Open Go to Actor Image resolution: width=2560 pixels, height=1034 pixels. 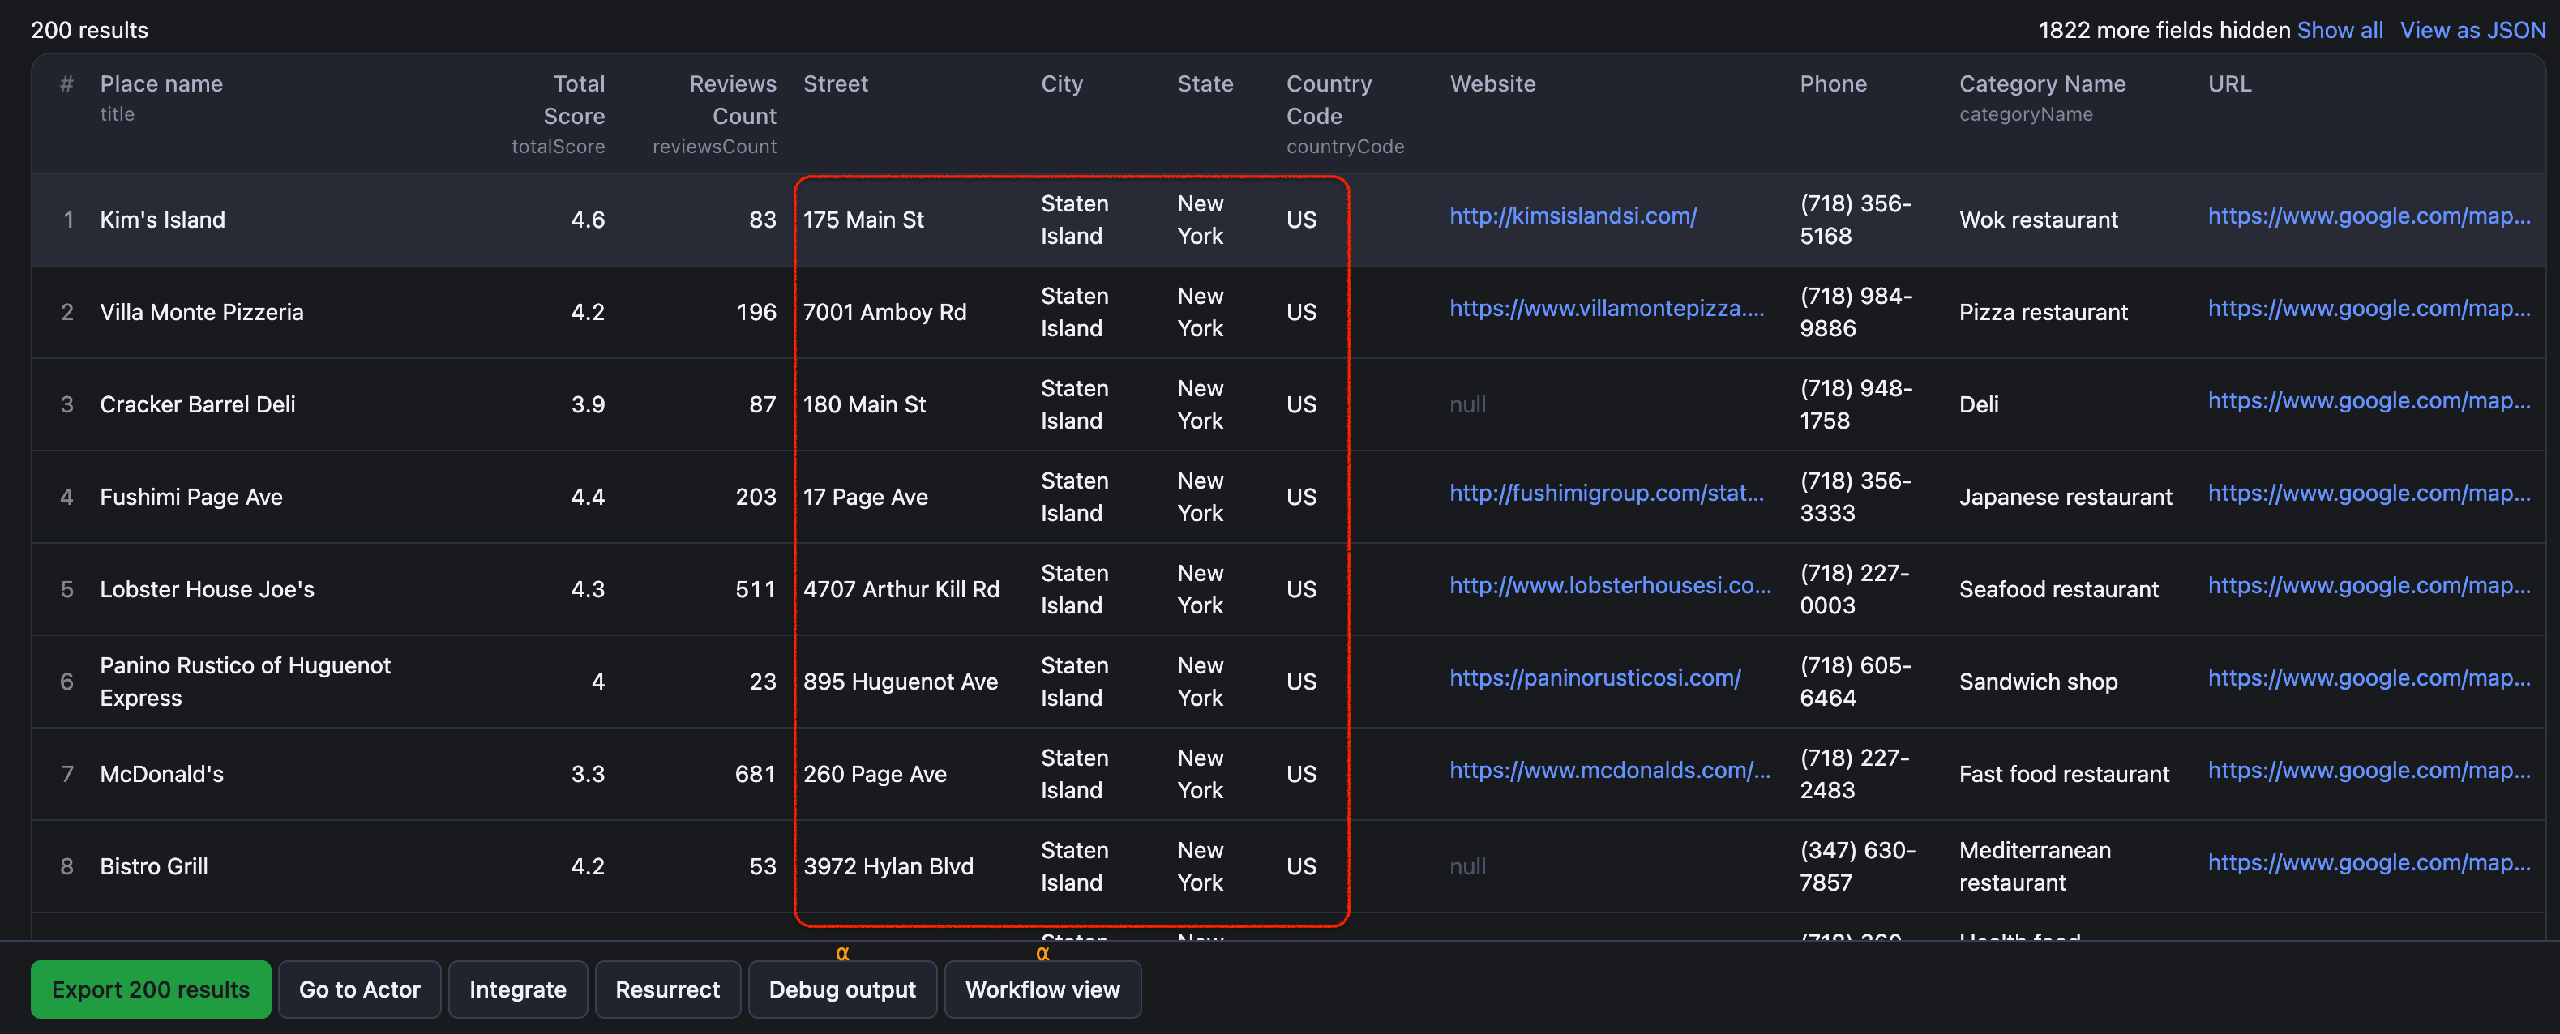pos(360,989)
